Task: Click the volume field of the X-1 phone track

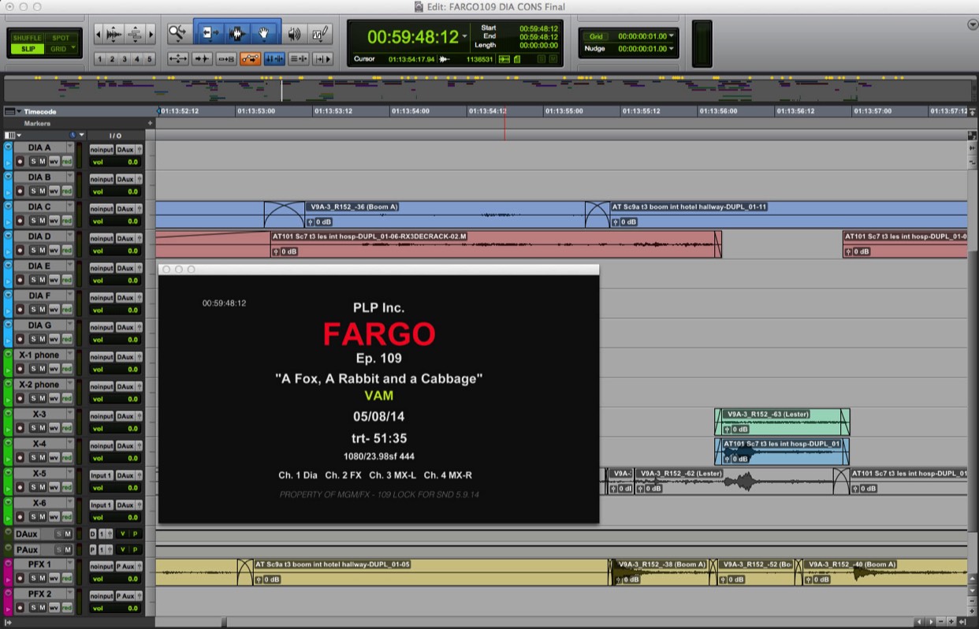Action: [x=115, y=369]
